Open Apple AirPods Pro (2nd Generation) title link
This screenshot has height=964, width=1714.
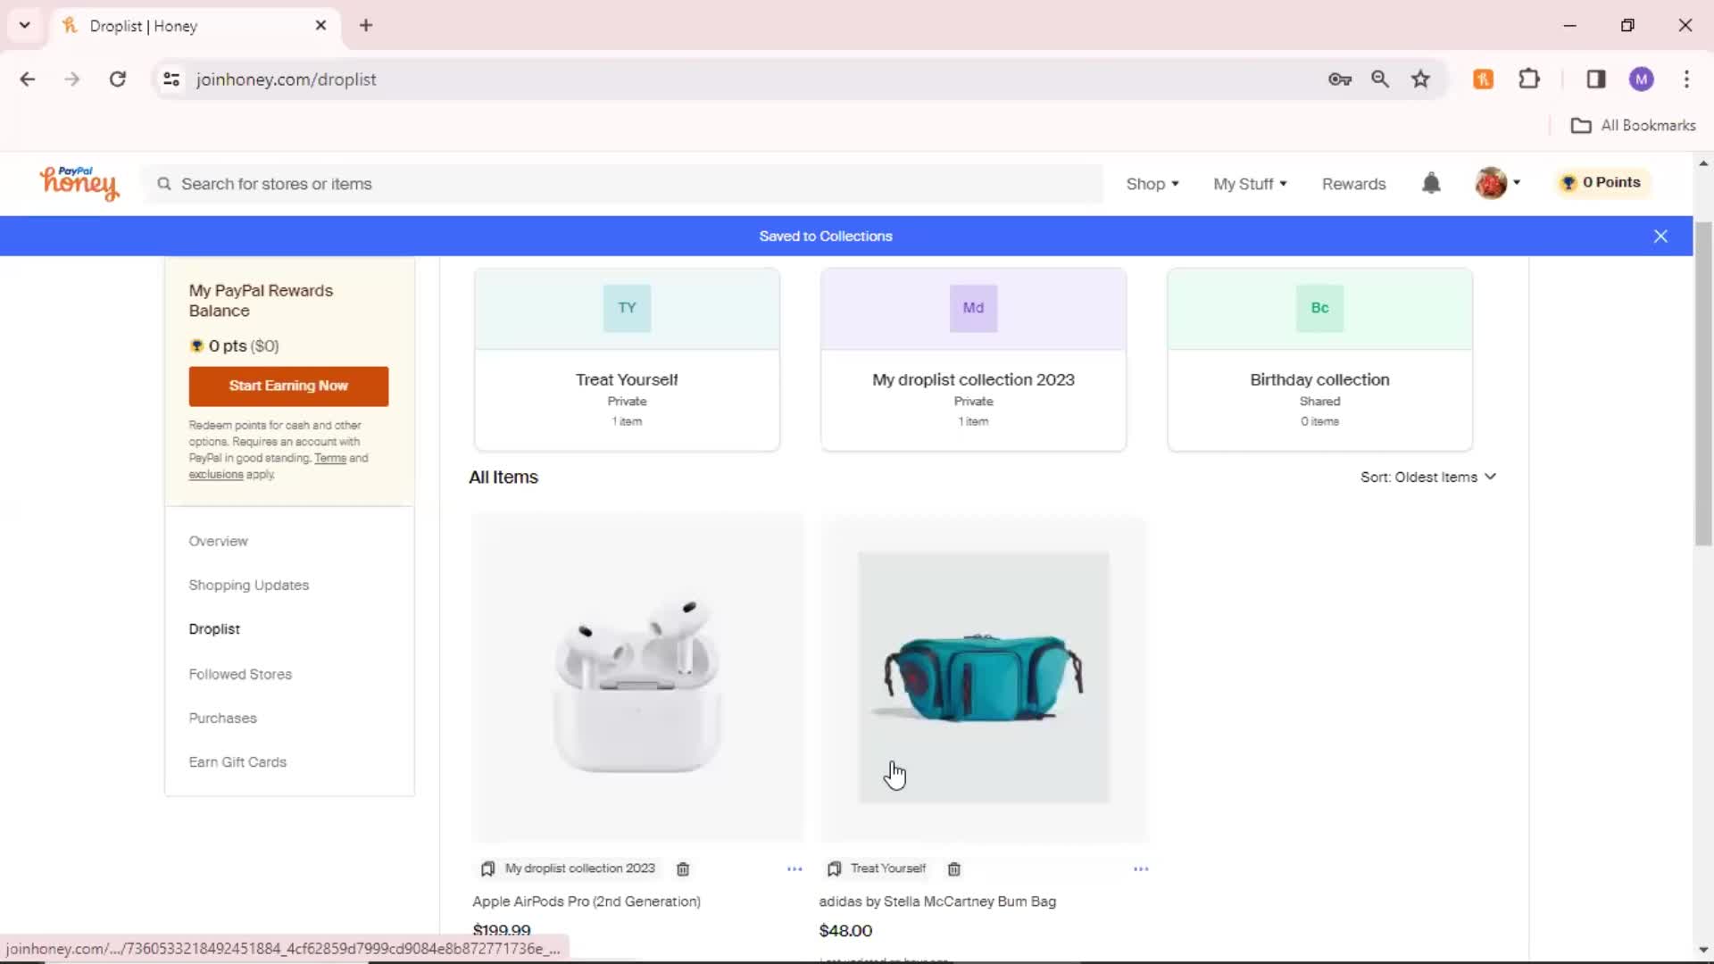pos(587,902)
